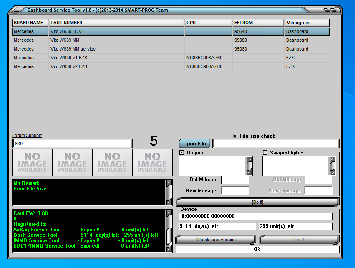
Task: Click the Dash Service Tool license line
Action: tap(86, 235)
